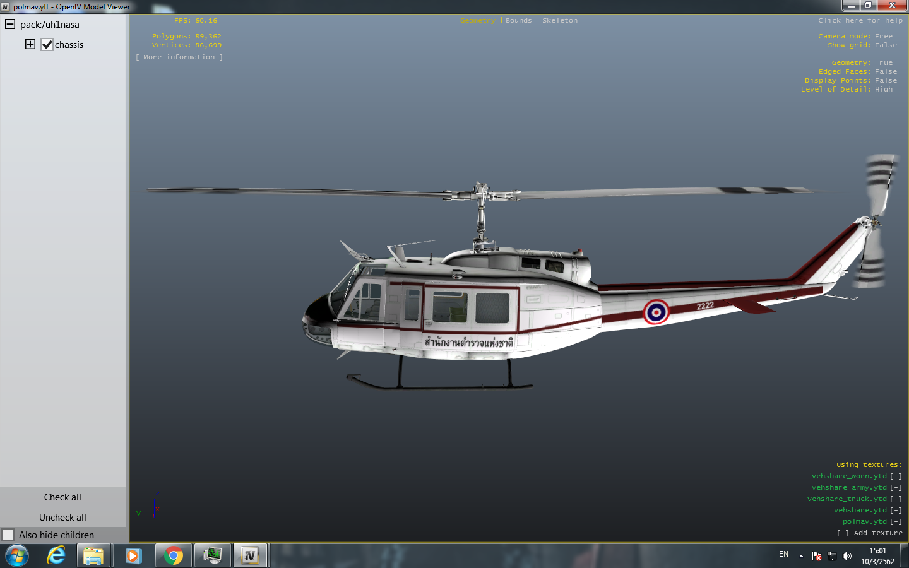Screen dimensions: 909x568
Task: Change the Level of Detail High value
Action: coord(884,90)
